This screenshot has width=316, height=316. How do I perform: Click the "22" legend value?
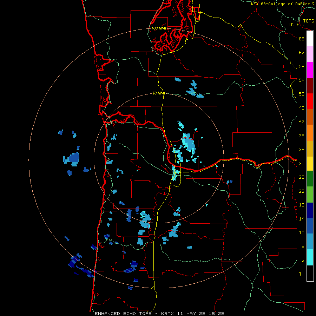302,191
